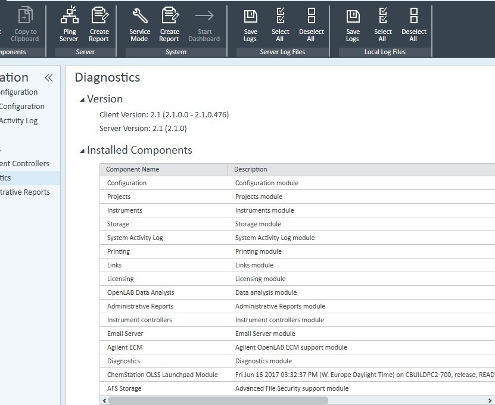
Task: Sort by Component Name column header
Action: coord(164,170)
